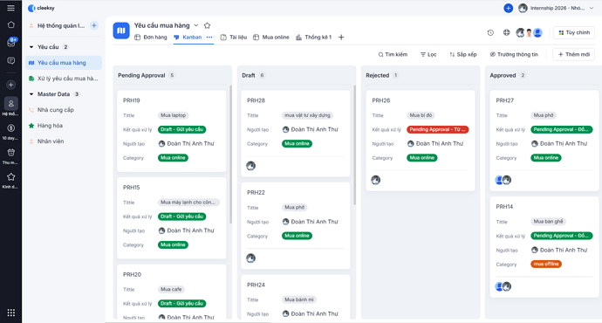Click mua vật tư xây dựng title on PRH28

pyautogui.click(x=307, y=115)
